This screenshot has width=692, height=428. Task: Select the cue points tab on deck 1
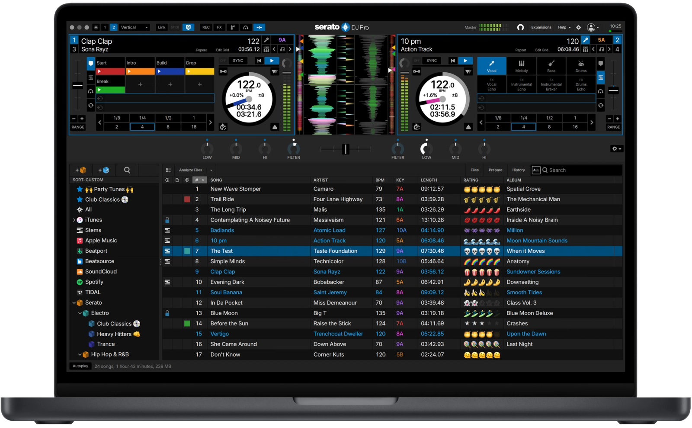(90, 64)
